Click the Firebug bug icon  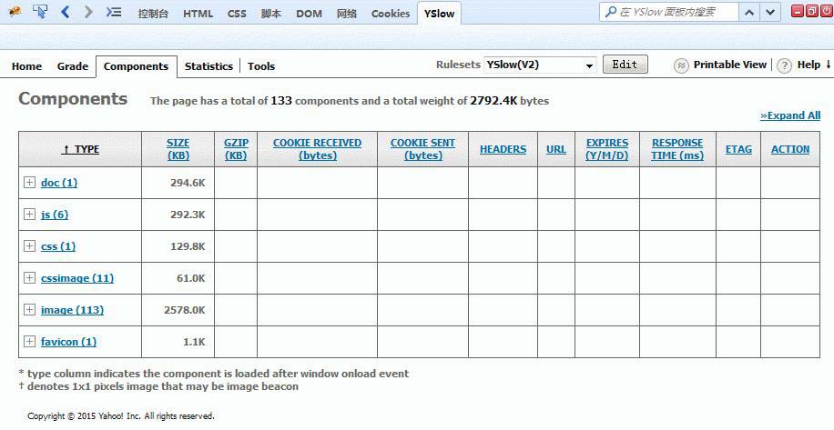click(15, 12)
